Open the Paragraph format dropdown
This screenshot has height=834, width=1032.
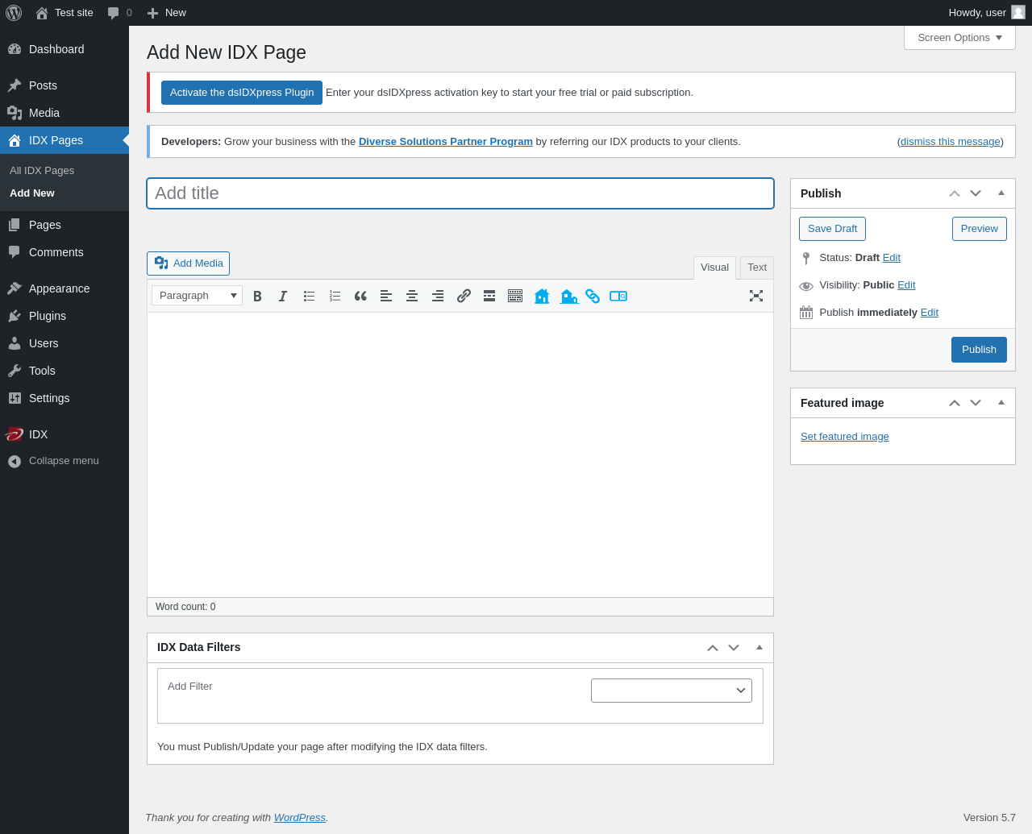[x=197, y=296]
